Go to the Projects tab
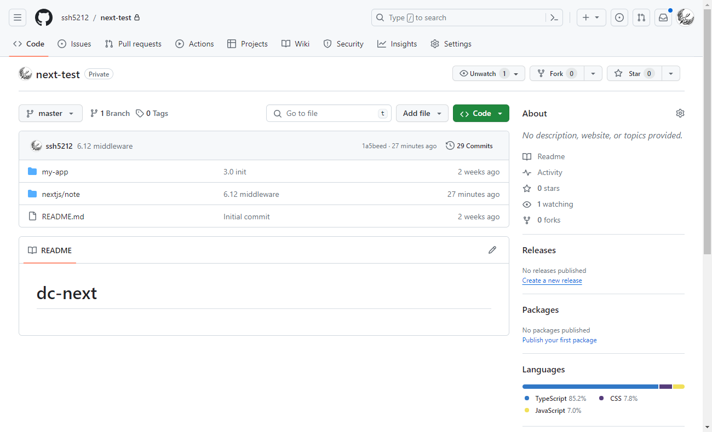712x432 pixels. (x=248, y=44)
